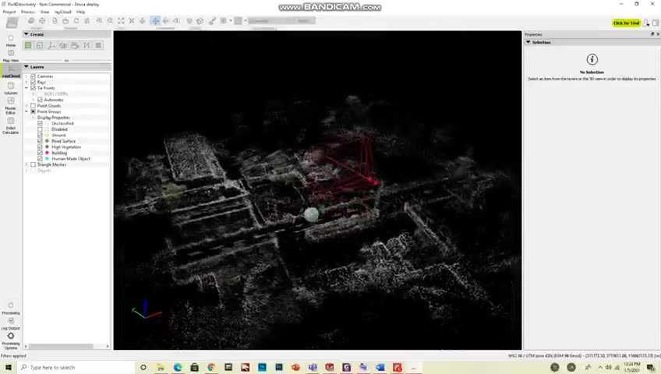Toggle the Point Groups layer checkbox
Image resolution: width=661 pixels, height=374 pixels.
[x=33, y=111]
